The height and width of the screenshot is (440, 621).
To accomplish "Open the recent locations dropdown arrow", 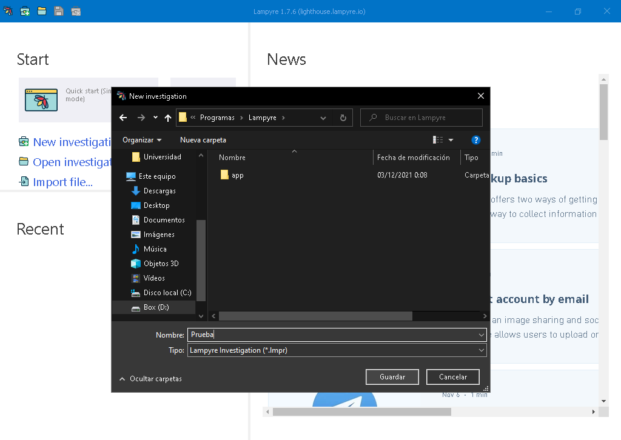I will click(156, 118).
